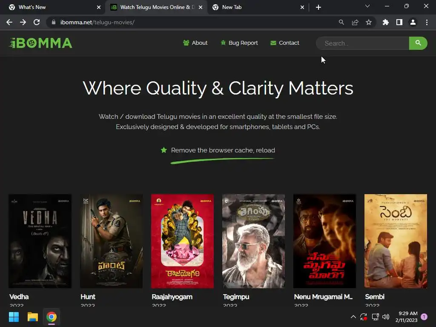Viewport: 436px width, 327px height.
Task: Click the address bar URL
Action: [98, 22]
